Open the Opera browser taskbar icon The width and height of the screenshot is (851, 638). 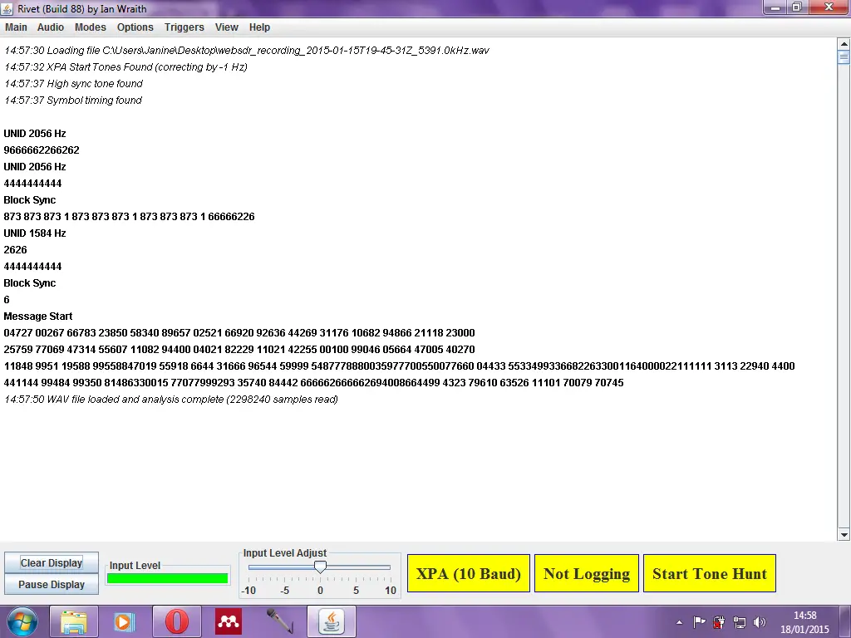(x=176, y=621)
